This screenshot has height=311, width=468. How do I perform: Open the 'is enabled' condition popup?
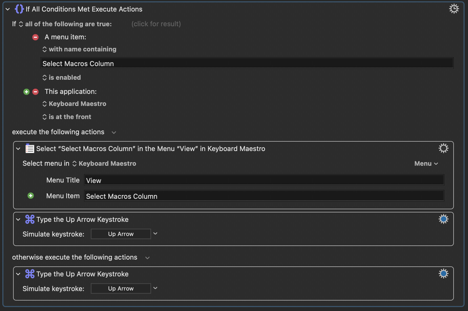(x=62, y=78)
